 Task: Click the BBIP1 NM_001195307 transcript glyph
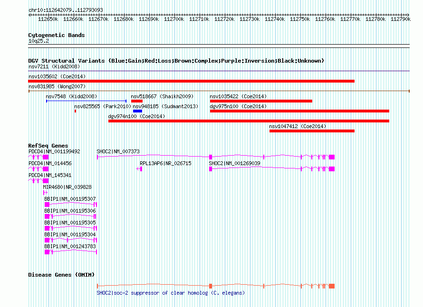[x=71, y=205]
